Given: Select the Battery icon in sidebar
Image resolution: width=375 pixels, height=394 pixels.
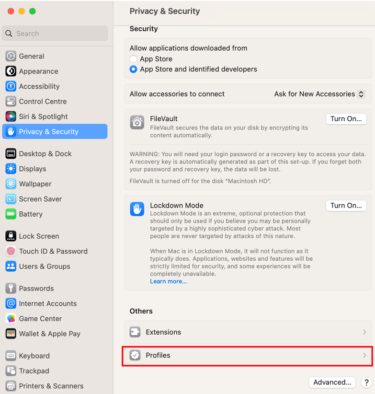Looking at the screenshot, I should coord(11,214).
